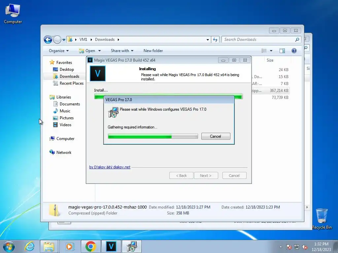Click the Windows Installer icon in VEGAS dialog

tap(113, 112)
